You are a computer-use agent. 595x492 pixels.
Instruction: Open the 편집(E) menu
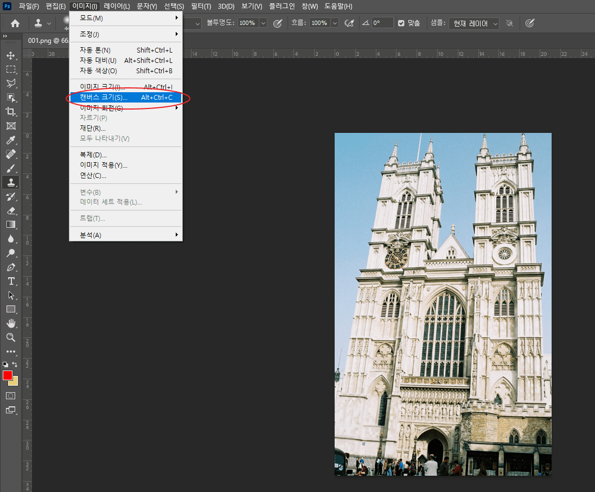pyautogui.click(x=56, y=7)
